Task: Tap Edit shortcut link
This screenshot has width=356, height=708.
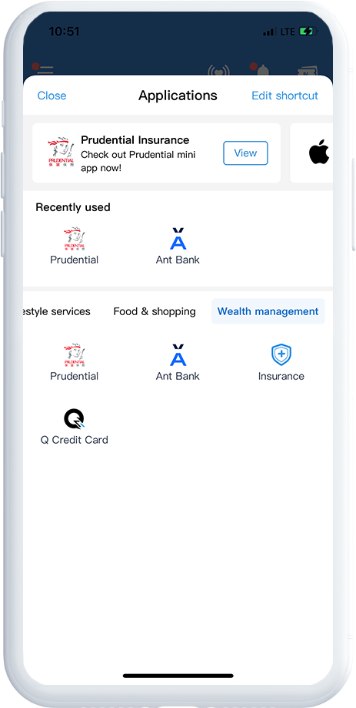Action: pyautogui.click(x=284, y=96)
